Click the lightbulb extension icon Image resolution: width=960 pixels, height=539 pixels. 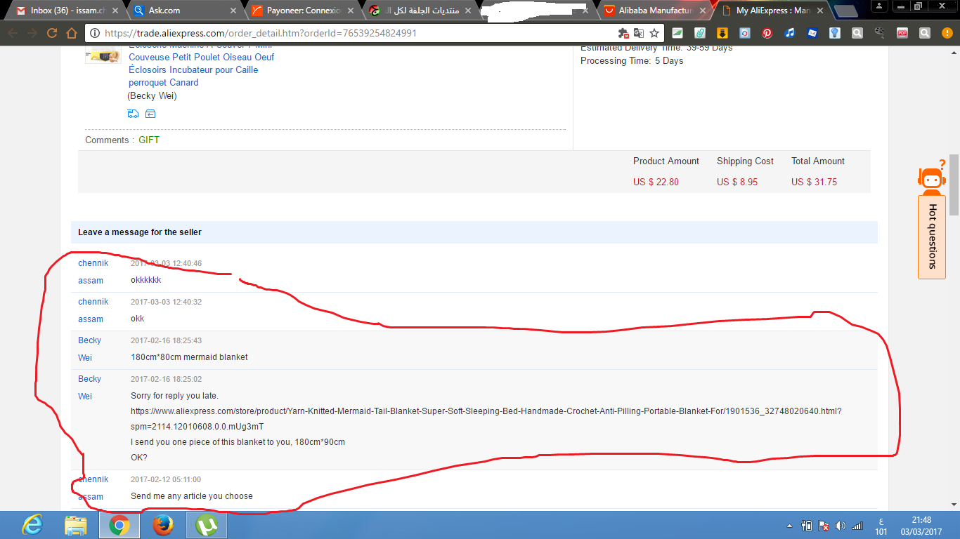pyautogui.click(x=835, y=33)
